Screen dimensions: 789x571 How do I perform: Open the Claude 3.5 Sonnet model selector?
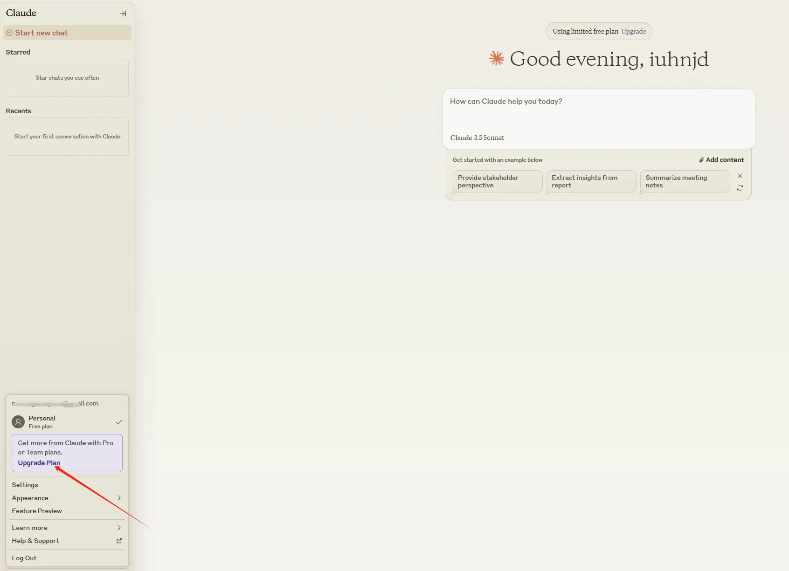[x=477, y=138]
